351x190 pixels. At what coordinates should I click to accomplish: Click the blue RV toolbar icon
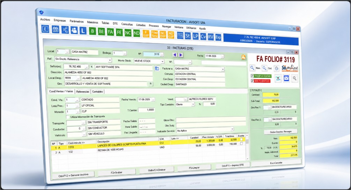click(210, 37)
